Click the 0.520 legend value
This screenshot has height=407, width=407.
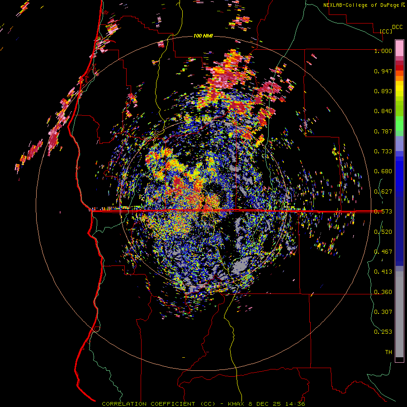coord(383,232)
